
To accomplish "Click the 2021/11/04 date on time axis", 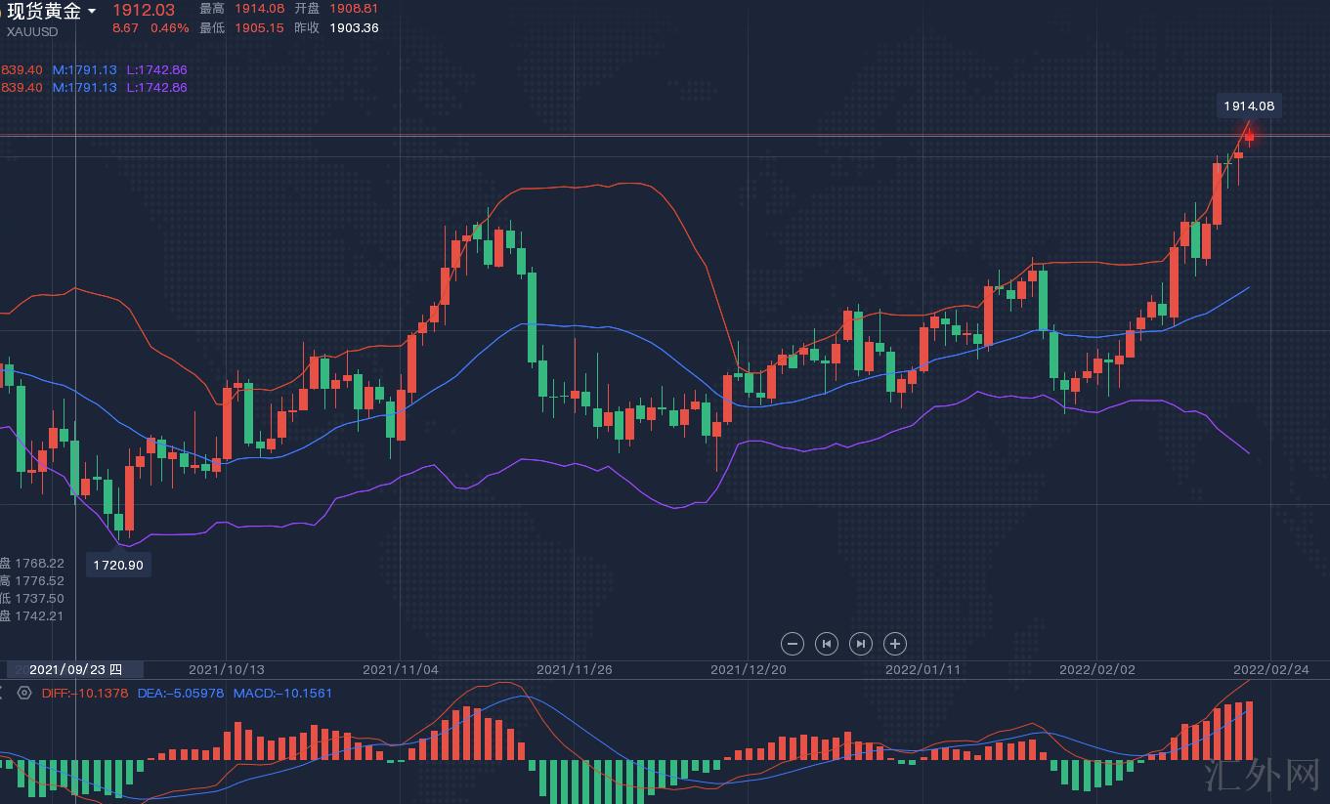I will [x=401, y=669].
